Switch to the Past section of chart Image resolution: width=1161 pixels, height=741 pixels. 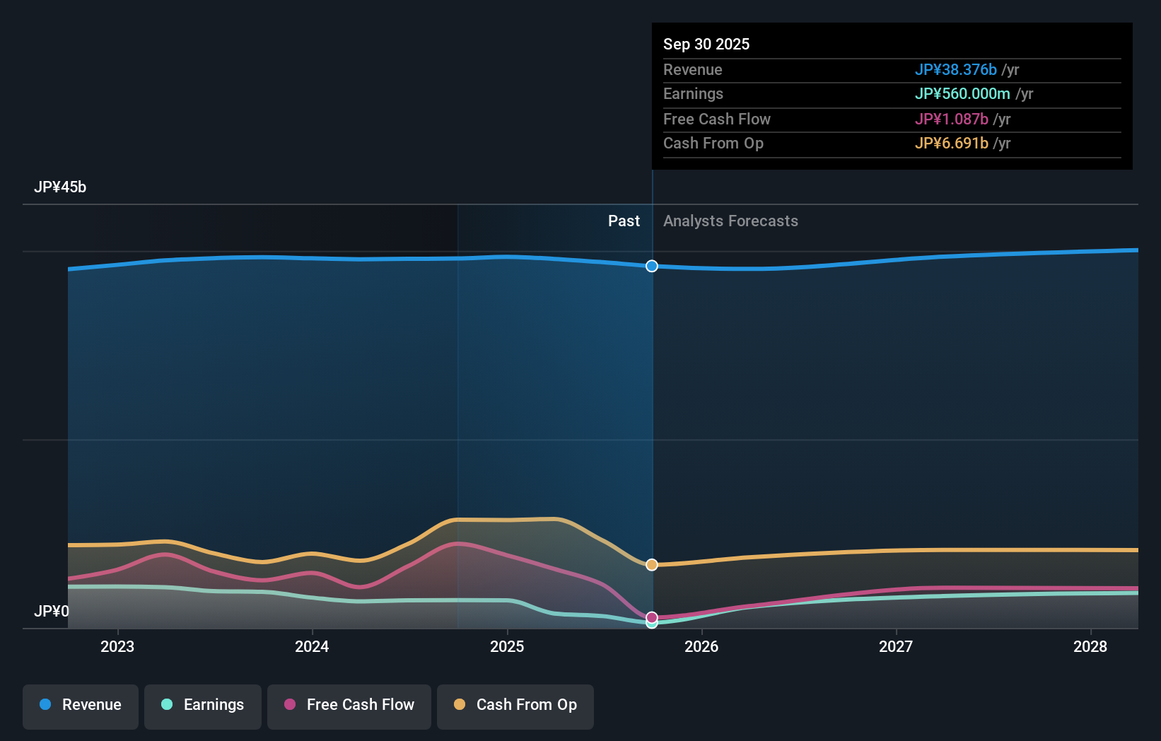tap(624, 221)
